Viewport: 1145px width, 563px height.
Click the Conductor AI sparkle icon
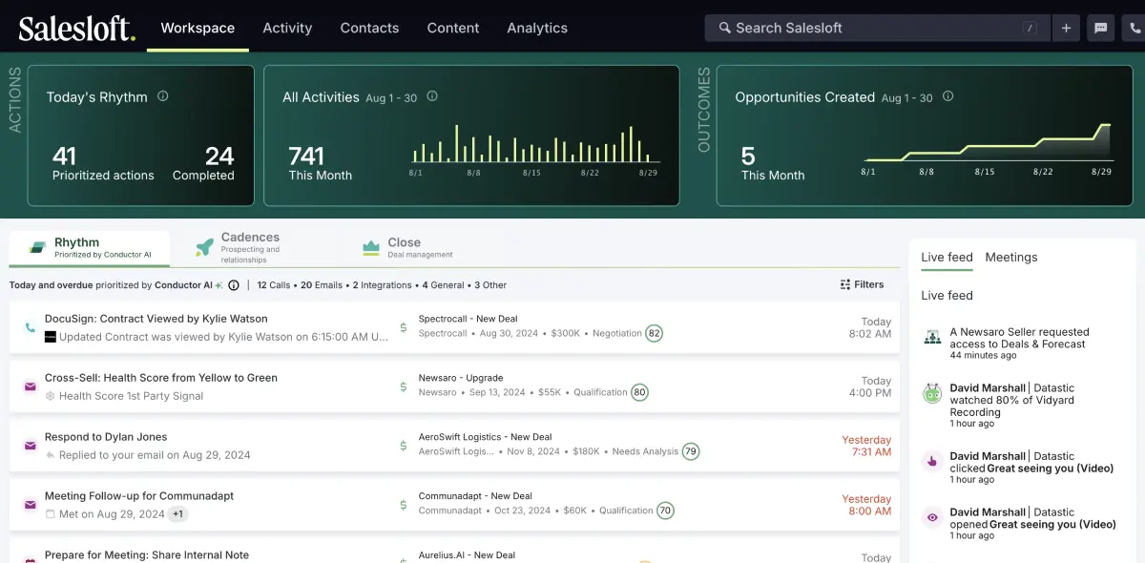[219, 284]
